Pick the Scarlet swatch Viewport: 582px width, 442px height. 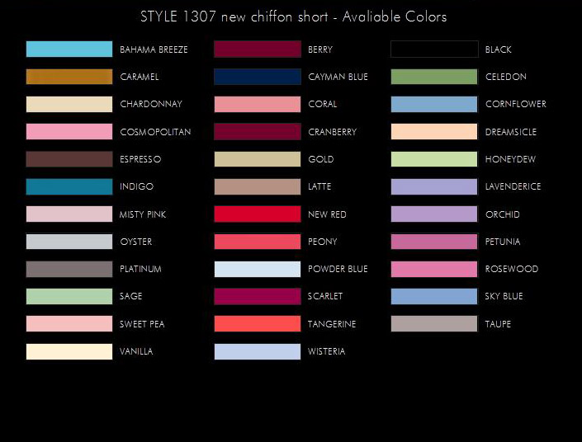coord(258,296)
